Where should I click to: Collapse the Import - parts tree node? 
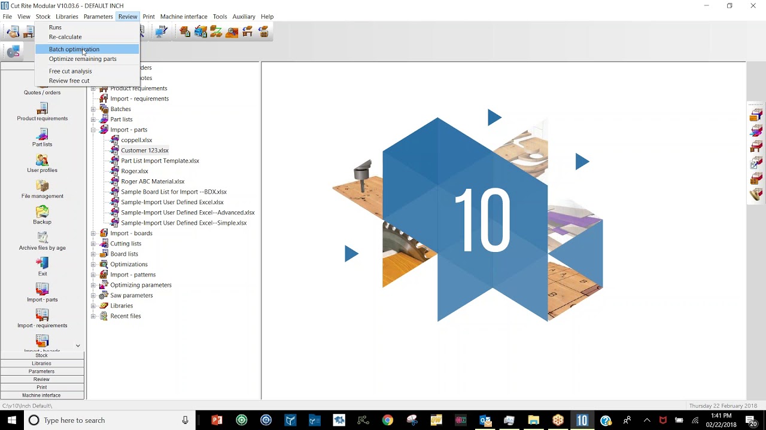point(93,130)
